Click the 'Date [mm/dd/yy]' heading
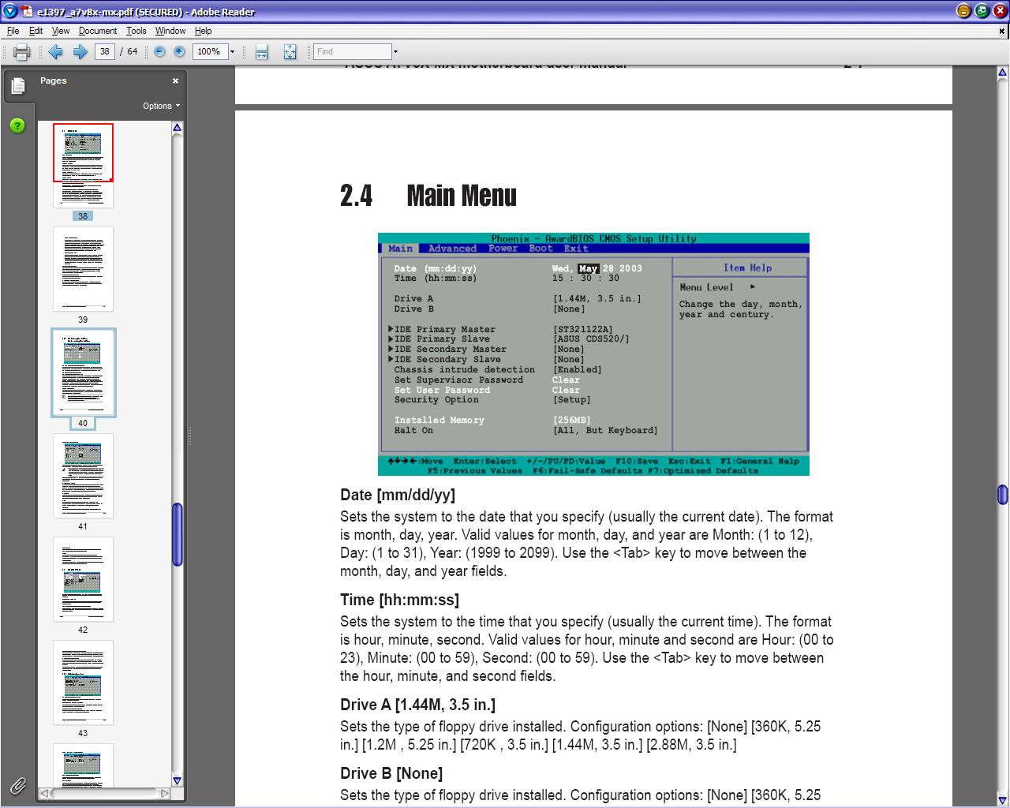 point(398,495)
